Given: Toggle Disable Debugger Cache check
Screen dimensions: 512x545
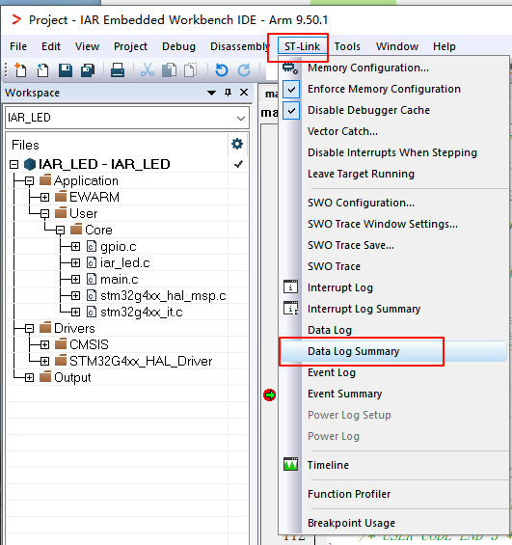Looking at the screenshot, I should point(291,111).
